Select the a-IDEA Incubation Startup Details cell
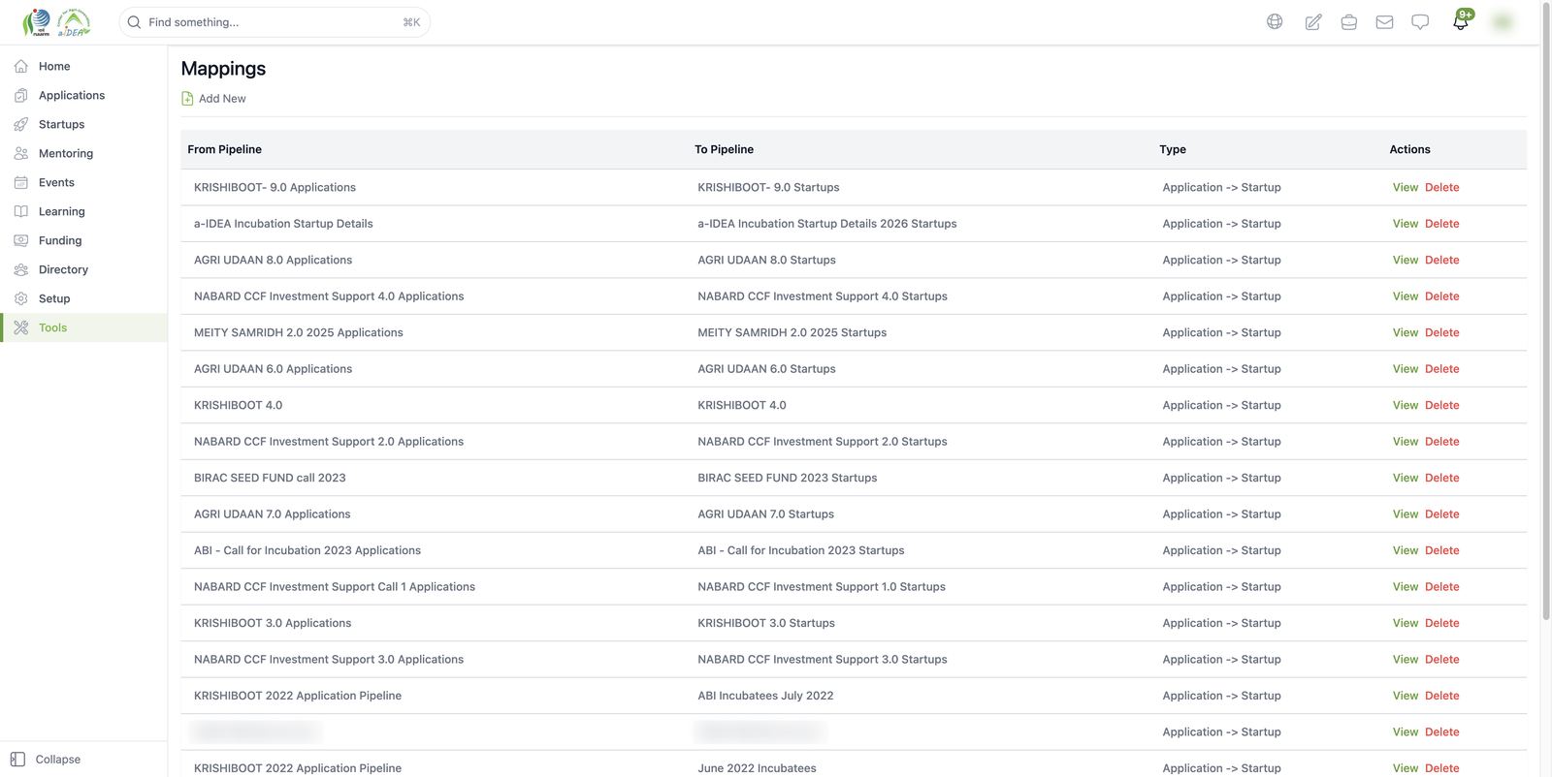 (x=283, y=224)
